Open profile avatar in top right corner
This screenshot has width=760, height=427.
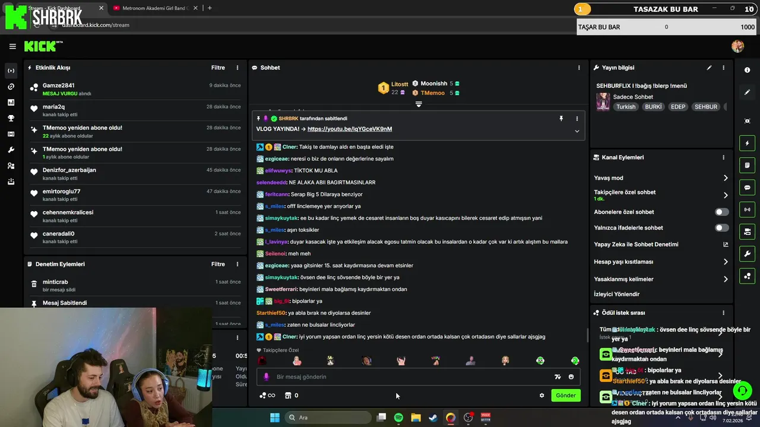(x=737, y=46)
